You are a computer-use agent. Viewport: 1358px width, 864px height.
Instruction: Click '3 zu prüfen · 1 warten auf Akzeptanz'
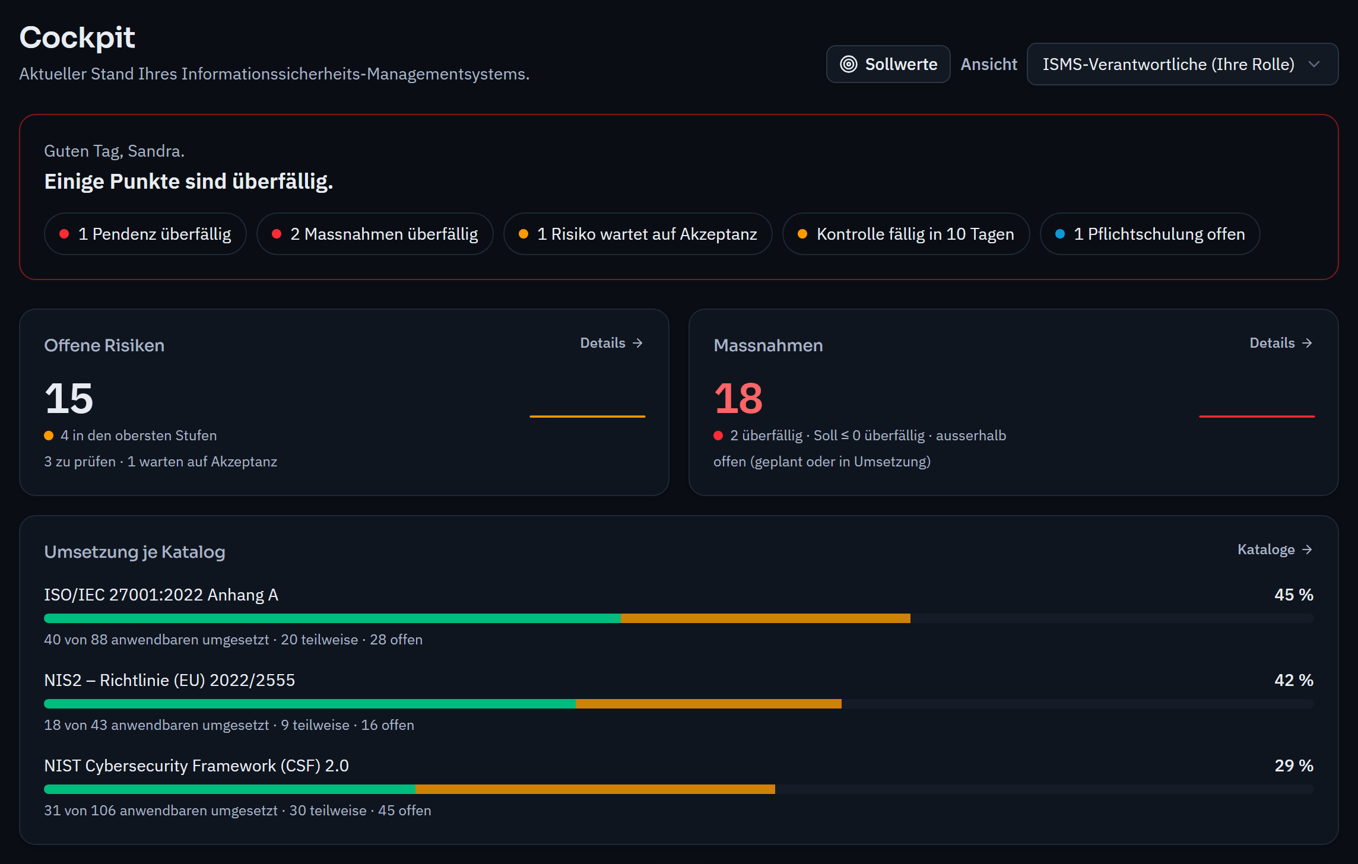[x=161, y=462]
